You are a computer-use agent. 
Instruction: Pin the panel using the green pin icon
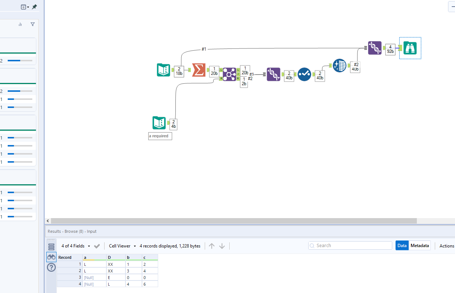coord(34,7)
